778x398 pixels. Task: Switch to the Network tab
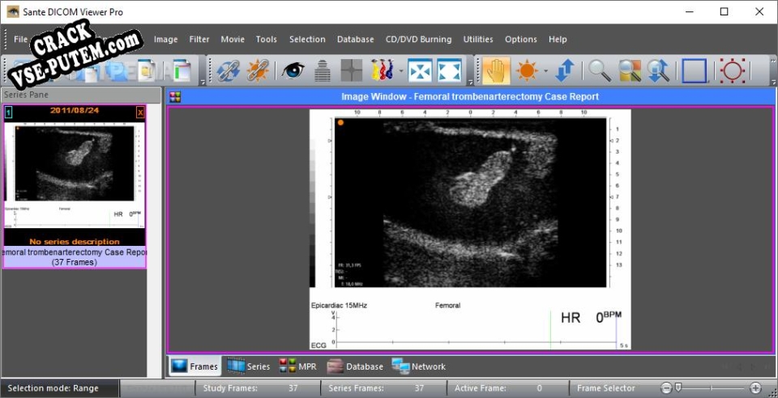point(418,366)
